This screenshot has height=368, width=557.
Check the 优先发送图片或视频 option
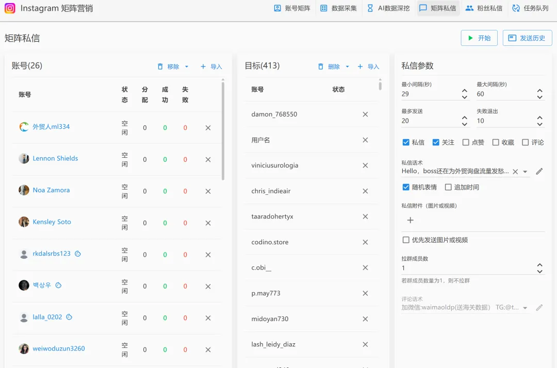pyautogui.click(x=406, y=239)
